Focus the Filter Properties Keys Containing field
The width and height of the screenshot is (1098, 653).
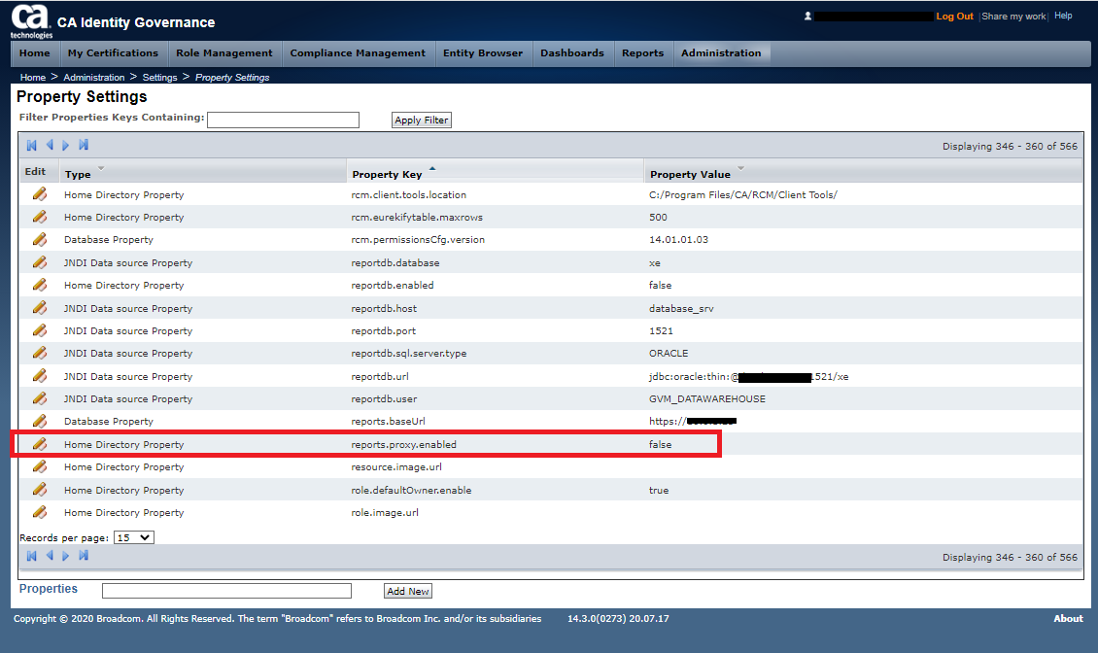coord(283,120)
